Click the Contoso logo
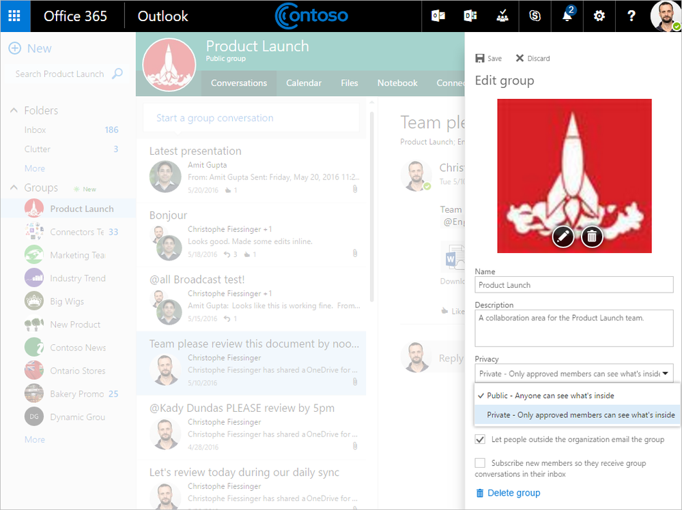The width and height of the screenshot is (682, 510). (x=311, y=16)
